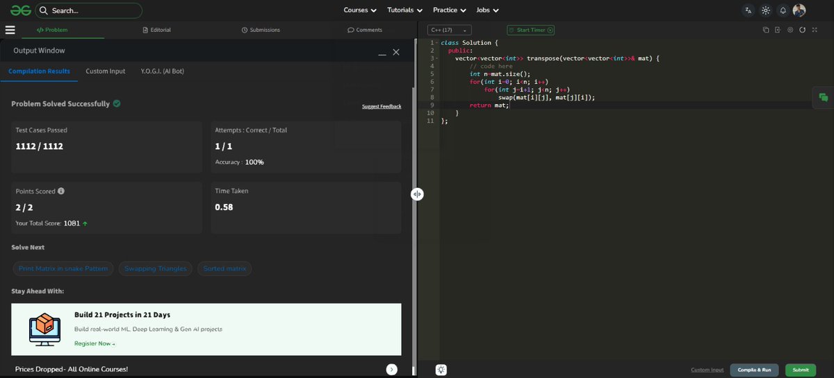
Task: Close the Output Window
Action: 396,52
